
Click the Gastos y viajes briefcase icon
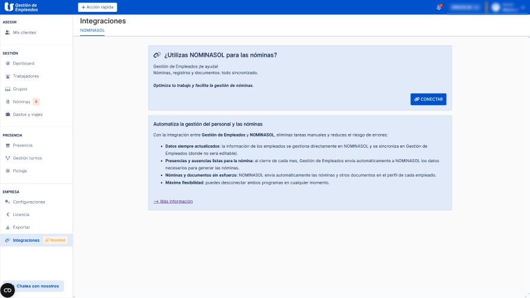[x=7, y=114]
